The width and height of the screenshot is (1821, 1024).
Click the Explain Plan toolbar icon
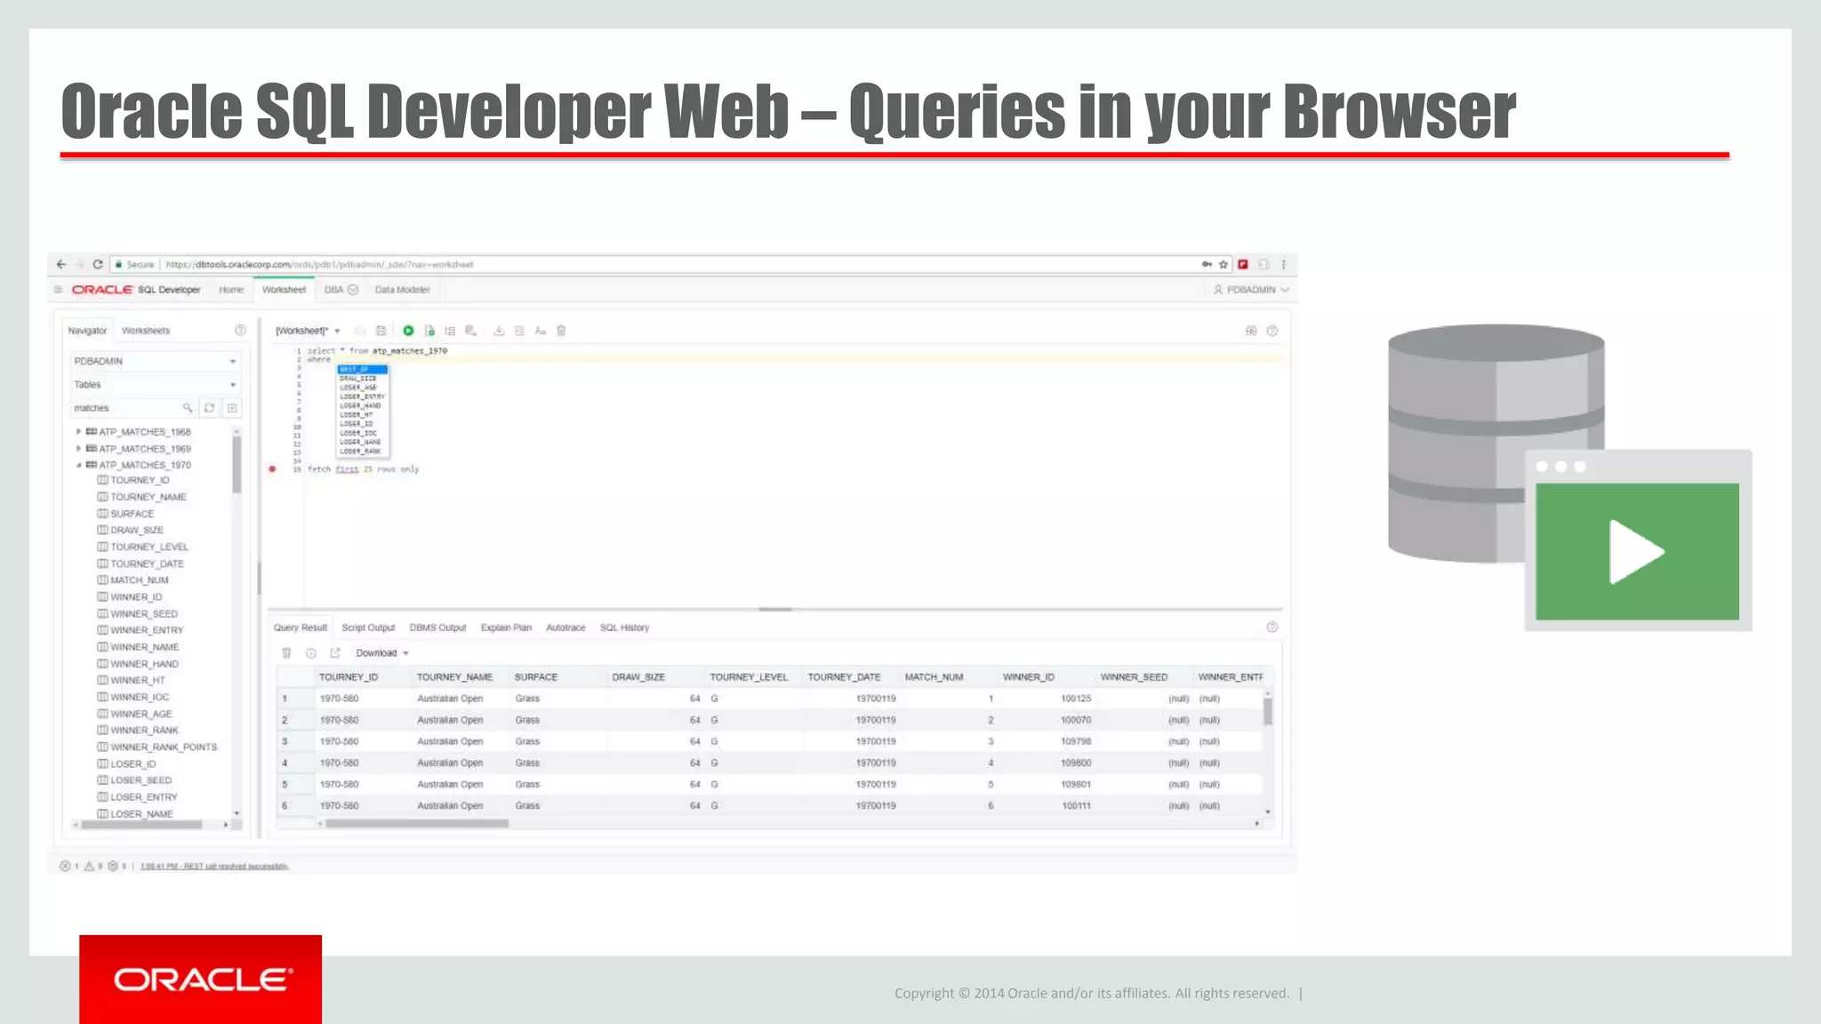[450, 331]
